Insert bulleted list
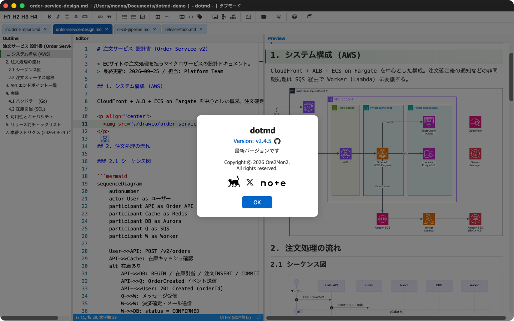 (125, 17)
